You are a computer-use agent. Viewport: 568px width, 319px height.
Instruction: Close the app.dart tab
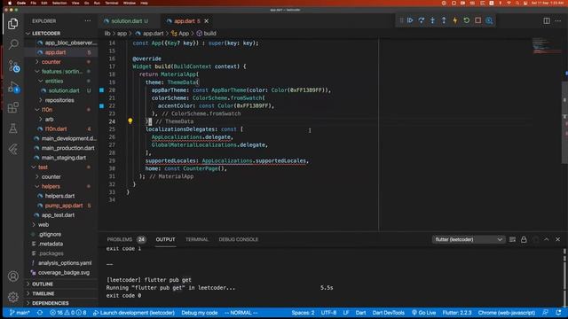coord(207,21)
